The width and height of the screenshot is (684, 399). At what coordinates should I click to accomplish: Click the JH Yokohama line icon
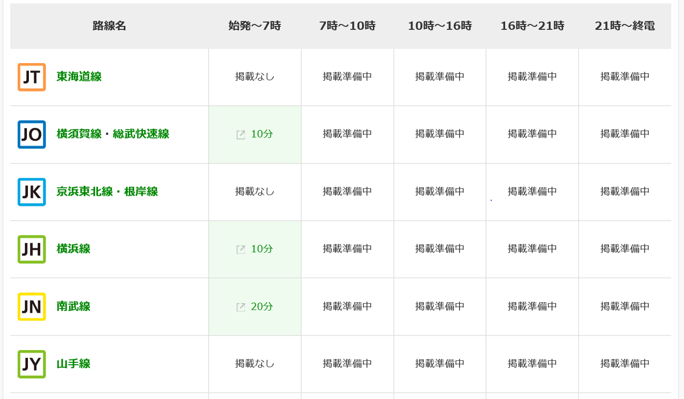pos(32,249)
